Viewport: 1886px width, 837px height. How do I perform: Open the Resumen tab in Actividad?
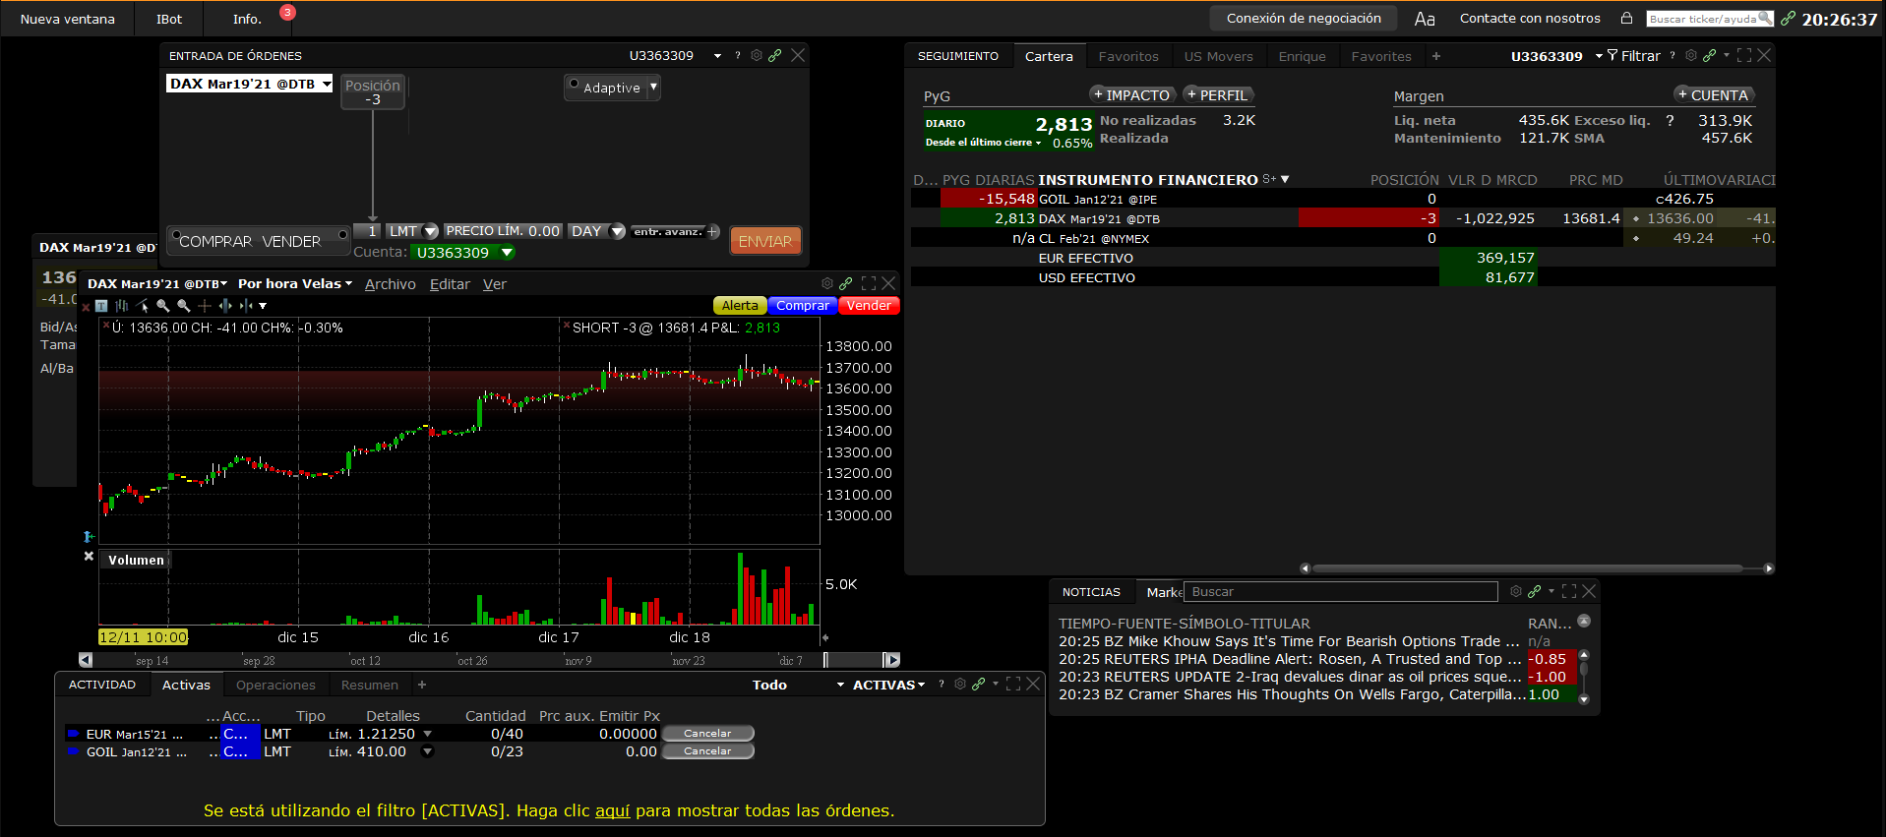coord(370,685)
